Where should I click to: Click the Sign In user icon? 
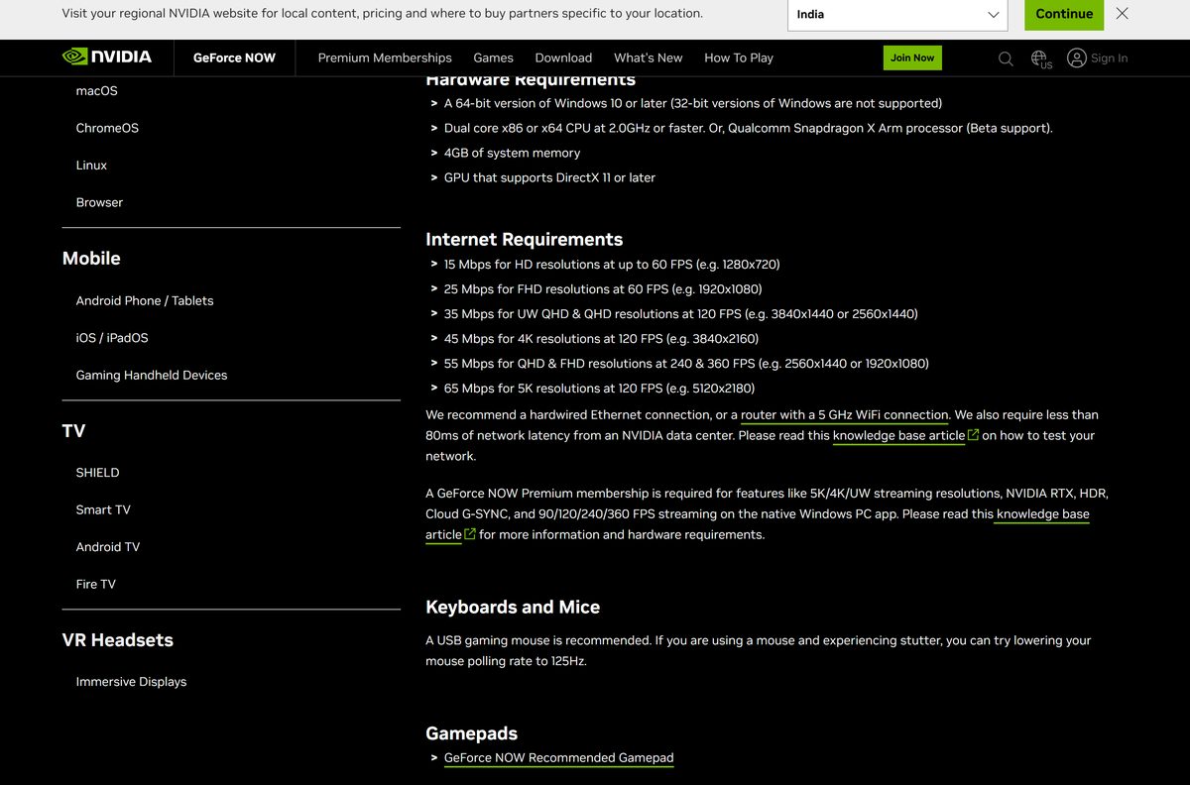coord(1077,58)
